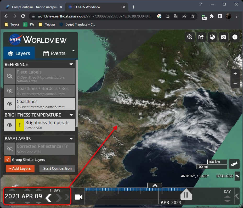The image size is (243, 208).
Task: Switch to the Layers tab
Action: (x=19, y=53)
